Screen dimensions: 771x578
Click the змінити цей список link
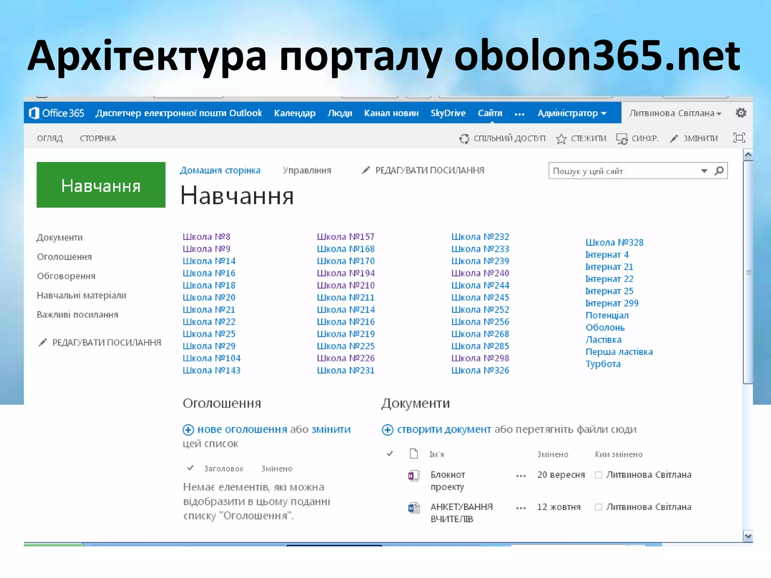click(331, 429)
